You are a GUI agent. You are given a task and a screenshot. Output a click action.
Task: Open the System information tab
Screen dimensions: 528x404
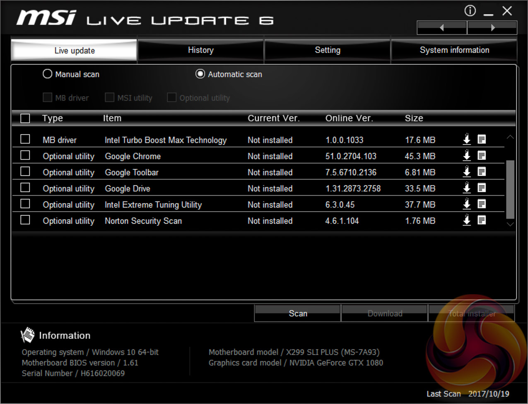[x=454, y=50]
